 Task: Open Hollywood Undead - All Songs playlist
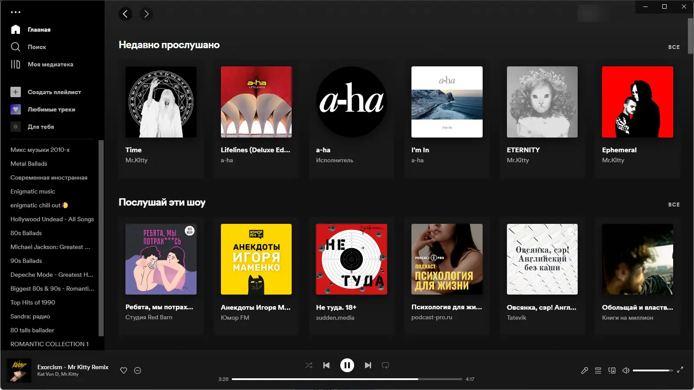[52, 219]
